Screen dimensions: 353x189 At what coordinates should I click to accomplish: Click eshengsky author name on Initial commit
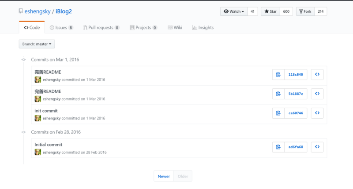pos(52,152)
